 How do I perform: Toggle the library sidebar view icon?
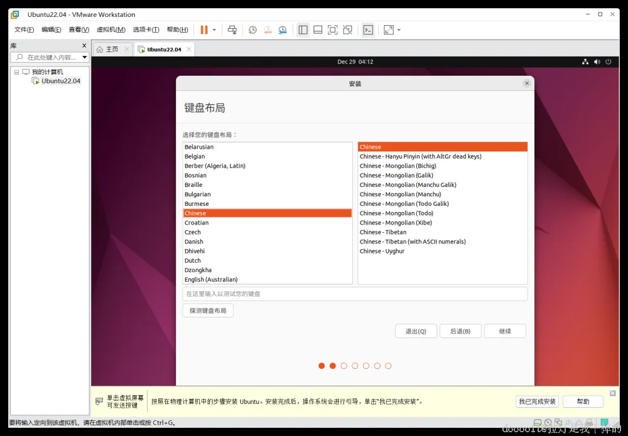click(303, 30)
